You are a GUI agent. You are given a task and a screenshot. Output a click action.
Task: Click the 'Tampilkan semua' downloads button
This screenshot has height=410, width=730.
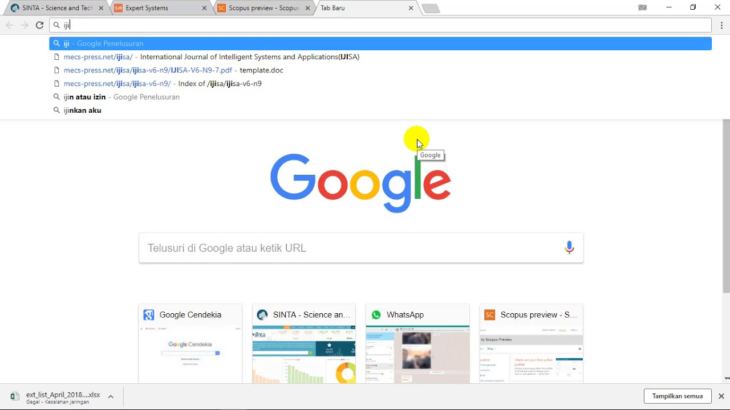click(678, 396)
